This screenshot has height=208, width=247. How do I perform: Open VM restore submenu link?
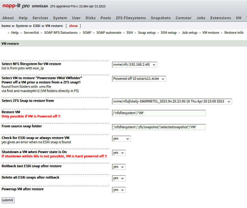pos(211,33)
